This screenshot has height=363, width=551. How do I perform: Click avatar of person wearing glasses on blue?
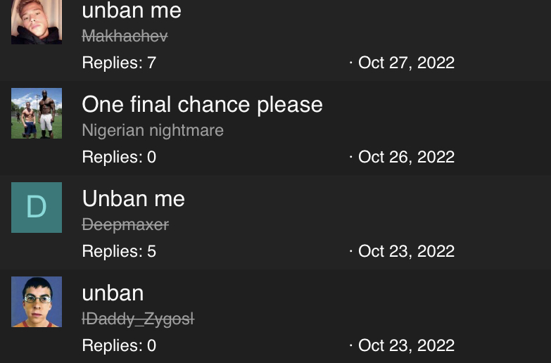pos(37,302)
